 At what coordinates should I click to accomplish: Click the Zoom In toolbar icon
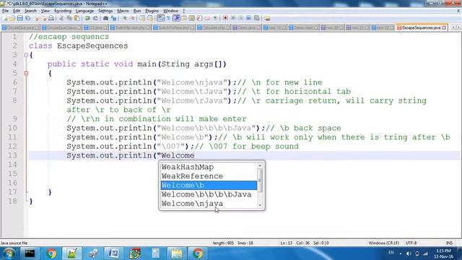(x=124, y=18)
